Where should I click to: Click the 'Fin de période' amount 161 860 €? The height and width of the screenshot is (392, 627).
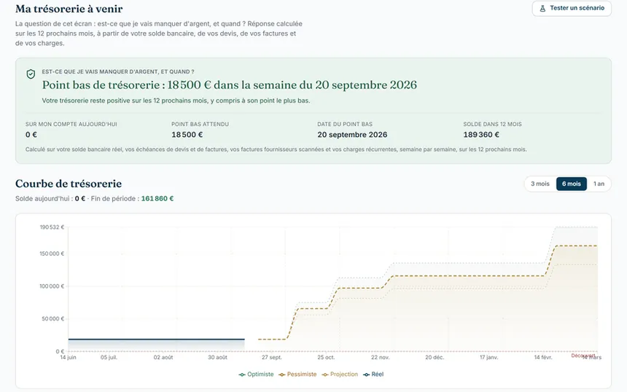click(x=157, y=199)
